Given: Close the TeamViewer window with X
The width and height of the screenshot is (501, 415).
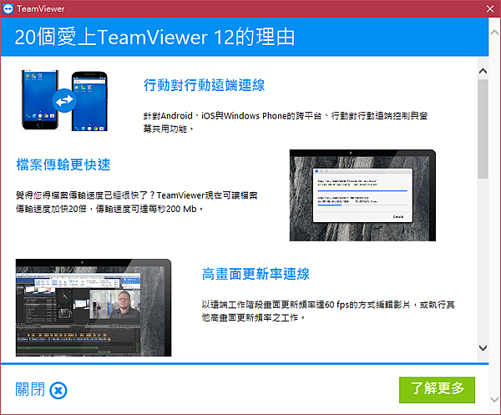Looking at the screenshot, I should click(490, 8).
